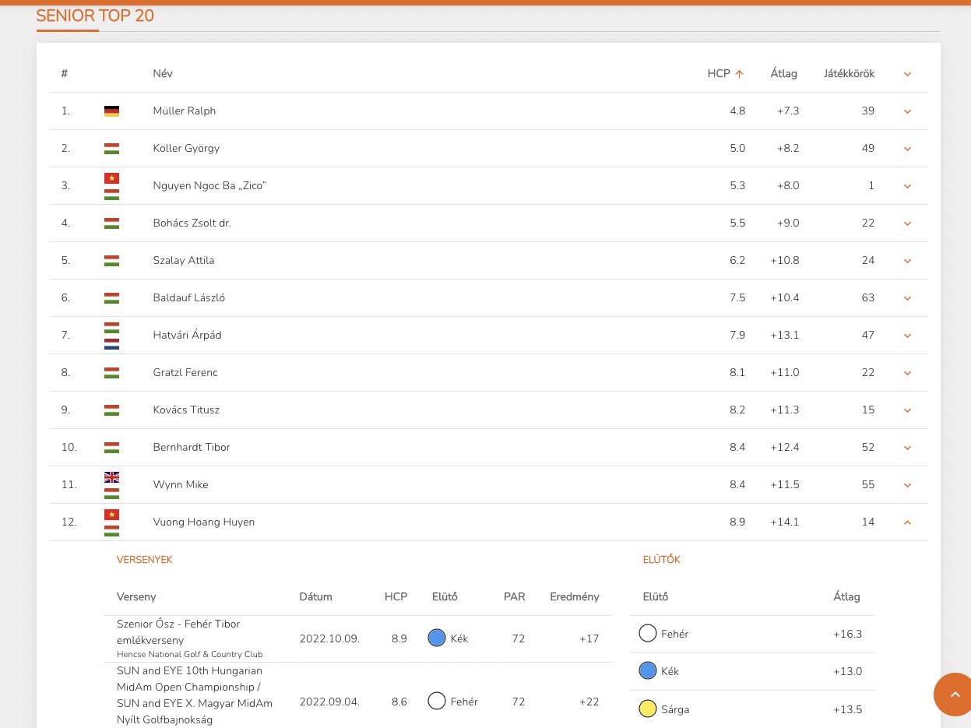The height and width of the screenshot is (728, 971).
Task: Click the date 2022.10.09.
Action: pos(329,639)
